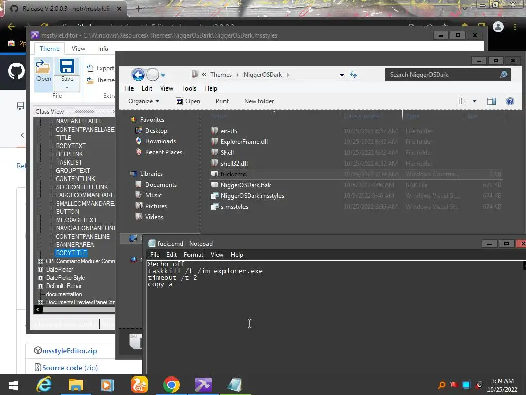Open Notepad's Edit menu

pyautogui.click(x=172, y=255)
